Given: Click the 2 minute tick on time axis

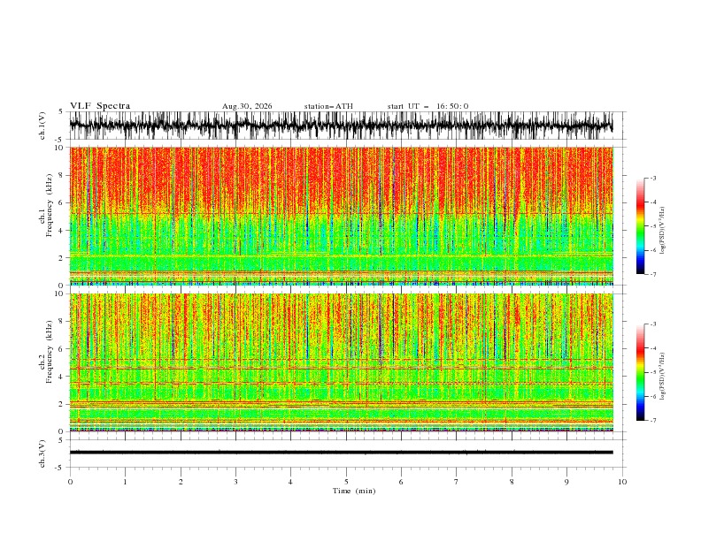Looking at the screenshot, I should click(181, 482).
